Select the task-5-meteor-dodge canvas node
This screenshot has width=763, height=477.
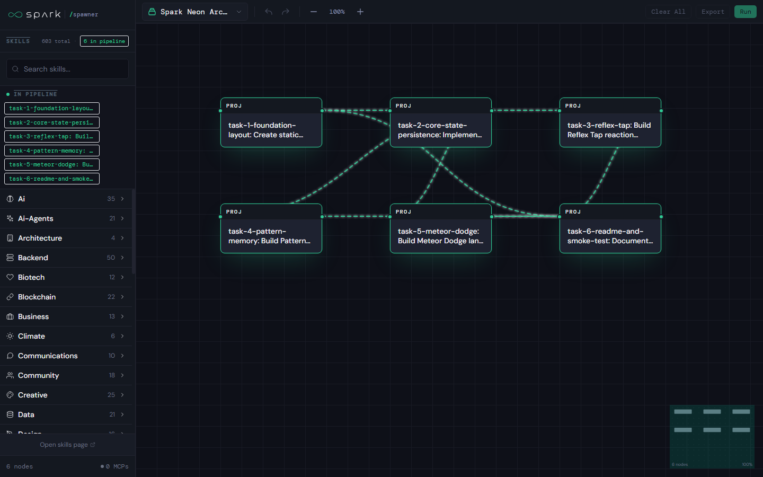pyautogui.click(x=441, y=228)
